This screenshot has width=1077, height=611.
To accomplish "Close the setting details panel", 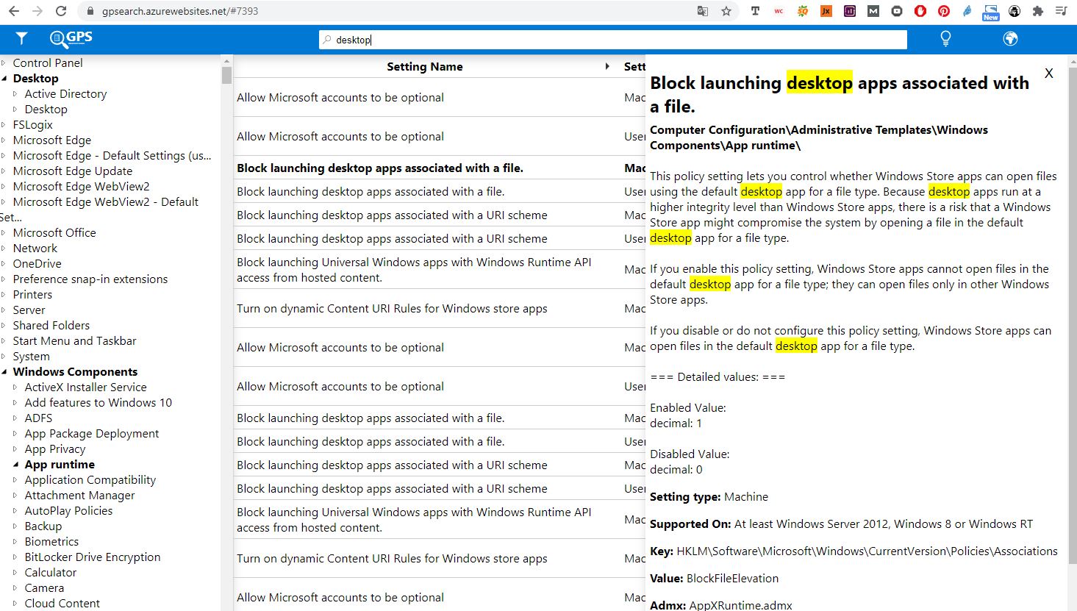I will click(1049, 73).
